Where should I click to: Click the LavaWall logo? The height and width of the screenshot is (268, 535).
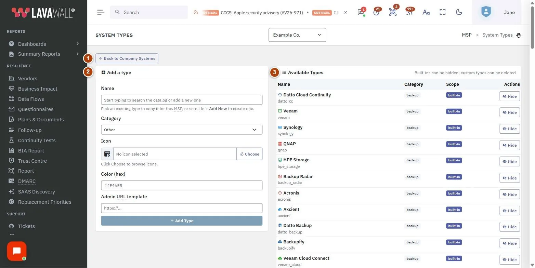(x=43, y=13)
